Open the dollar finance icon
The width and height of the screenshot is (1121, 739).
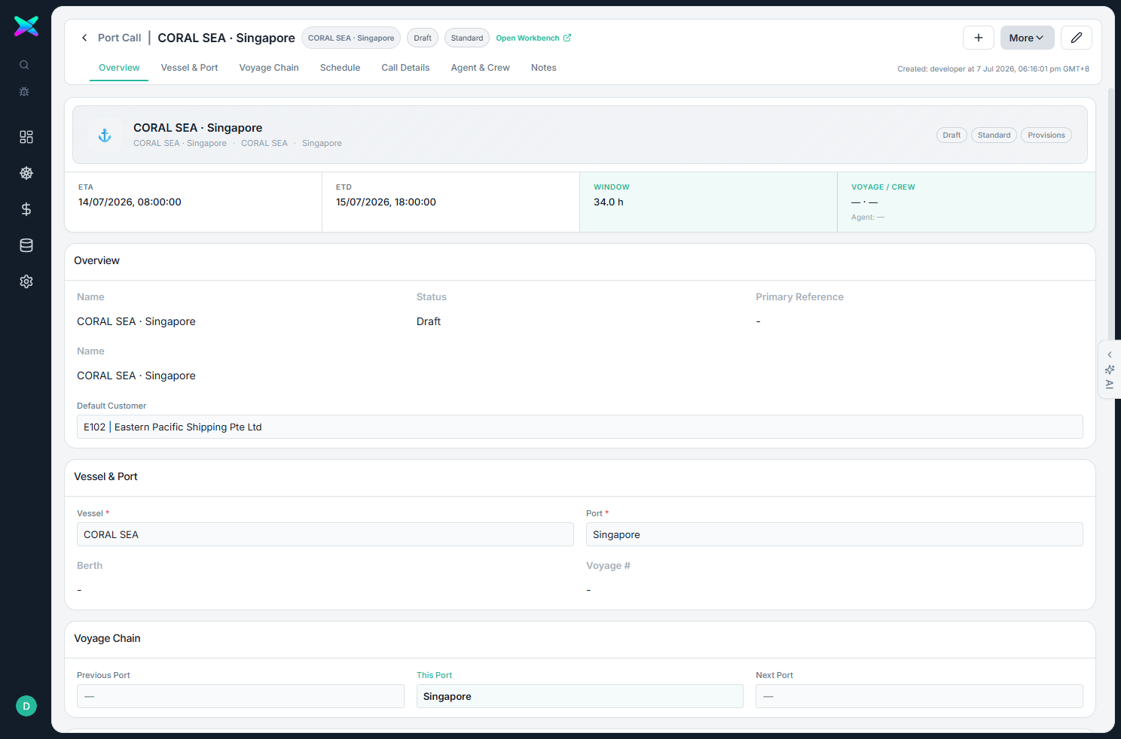point(26,209)
